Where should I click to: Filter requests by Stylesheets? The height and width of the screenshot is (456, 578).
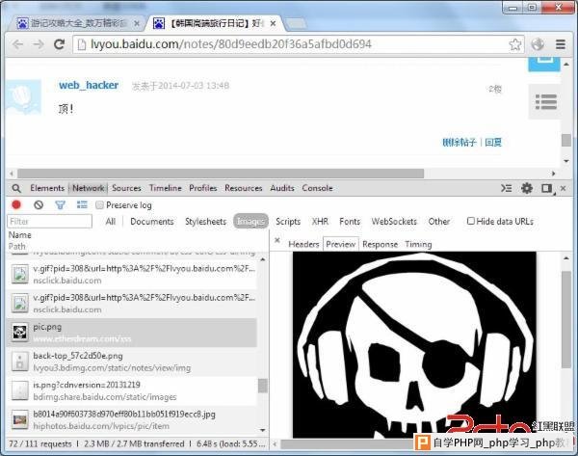point(206,222)
